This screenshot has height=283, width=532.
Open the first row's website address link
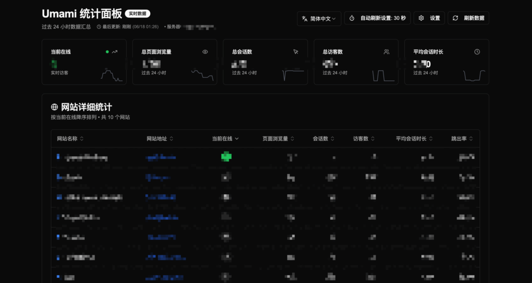(x=161, y=157)
